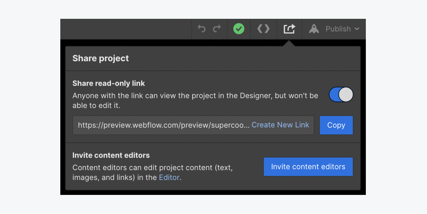
Task: Click the Share read-only link heading
Action: coord(109,83)
